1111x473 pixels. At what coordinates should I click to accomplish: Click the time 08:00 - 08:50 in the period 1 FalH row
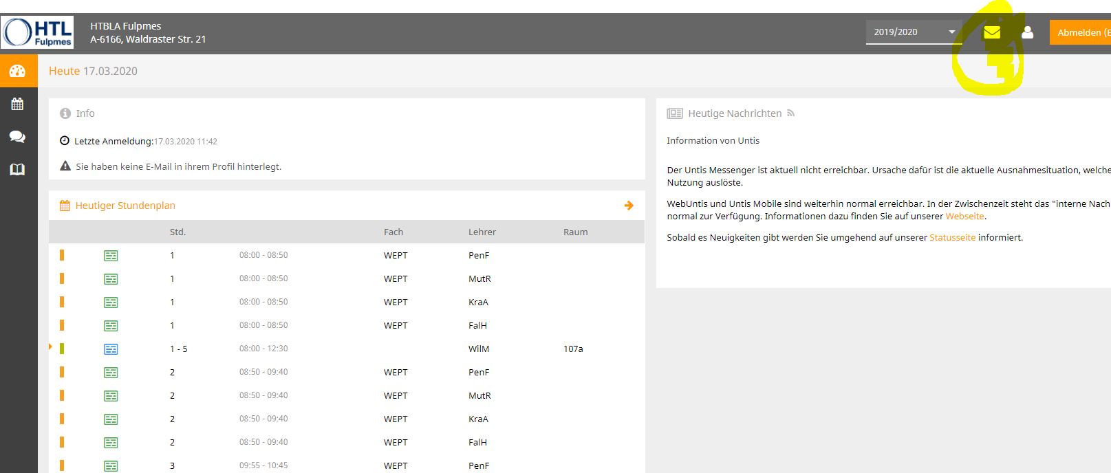[263, 325]
